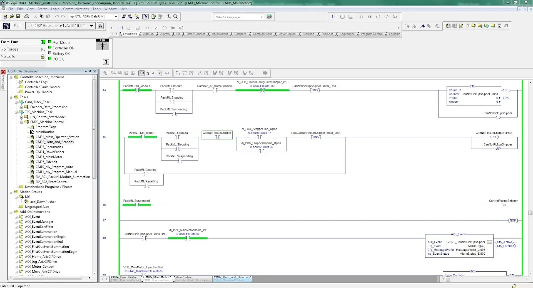Insert an Examine On contact instruction
The width and height of the screenshot is (533, 288).
click(x=148, y=28)
